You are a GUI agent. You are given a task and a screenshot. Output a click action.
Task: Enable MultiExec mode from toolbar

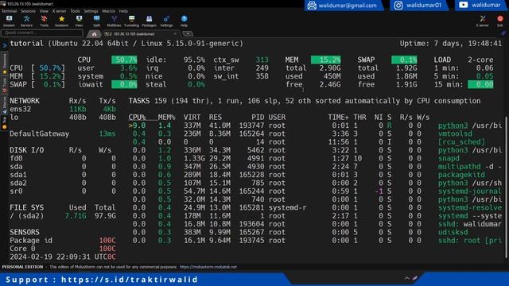coord(114,21)
